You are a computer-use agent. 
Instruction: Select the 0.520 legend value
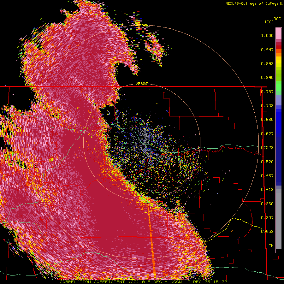pos(267,162)
